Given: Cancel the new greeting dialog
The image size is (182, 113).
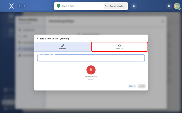Looking at the screenshot, I should tap(132, 86).
